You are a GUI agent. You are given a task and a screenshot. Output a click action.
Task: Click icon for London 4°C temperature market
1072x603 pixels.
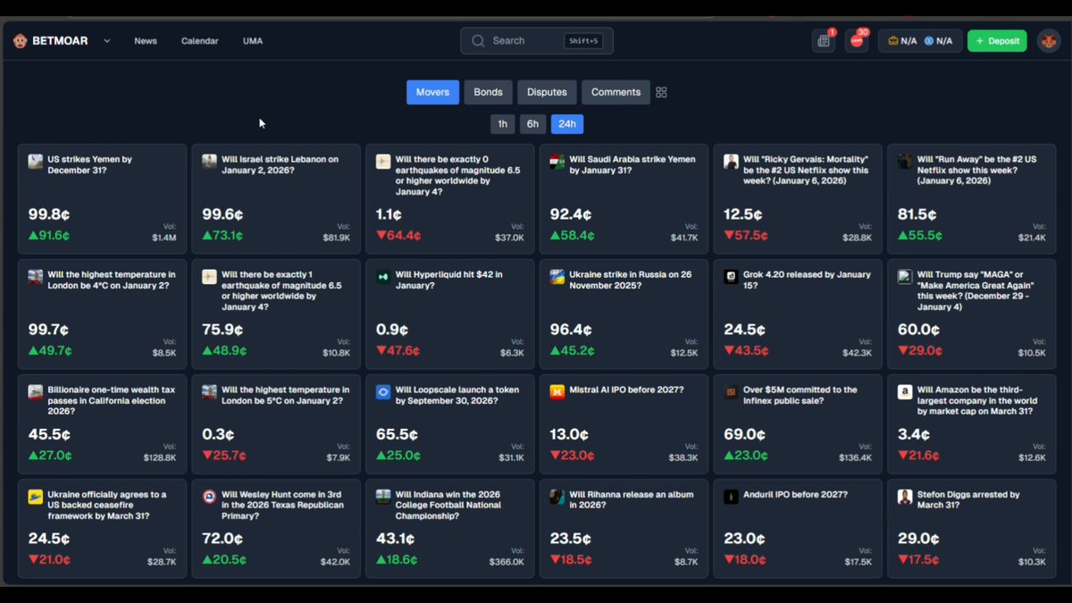point(35,277)
